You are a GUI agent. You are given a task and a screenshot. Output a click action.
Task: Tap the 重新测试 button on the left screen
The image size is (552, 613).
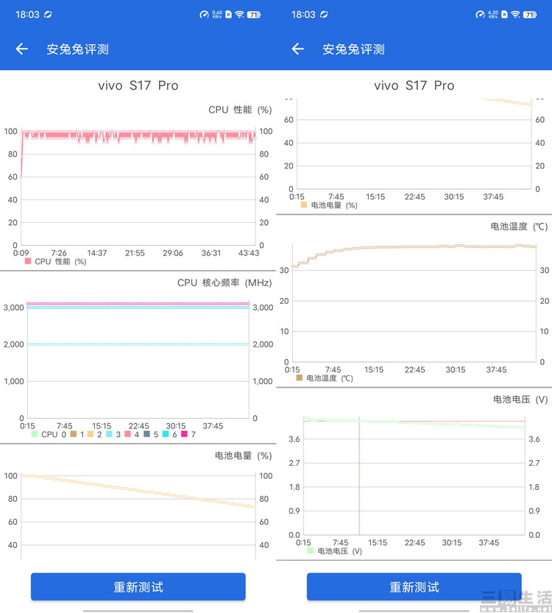coord(138,587)
